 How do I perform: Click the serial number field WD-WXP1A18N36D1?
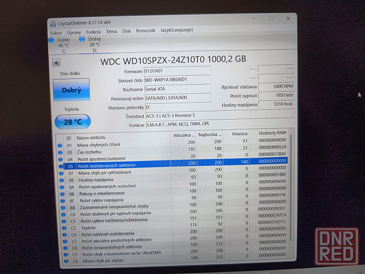pyautogui.click(x=178, y=80)
